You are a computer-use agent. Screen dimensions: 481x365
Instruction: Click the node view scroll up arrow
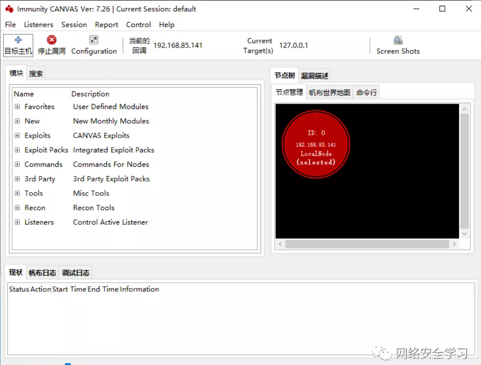[x=465, y=109]
